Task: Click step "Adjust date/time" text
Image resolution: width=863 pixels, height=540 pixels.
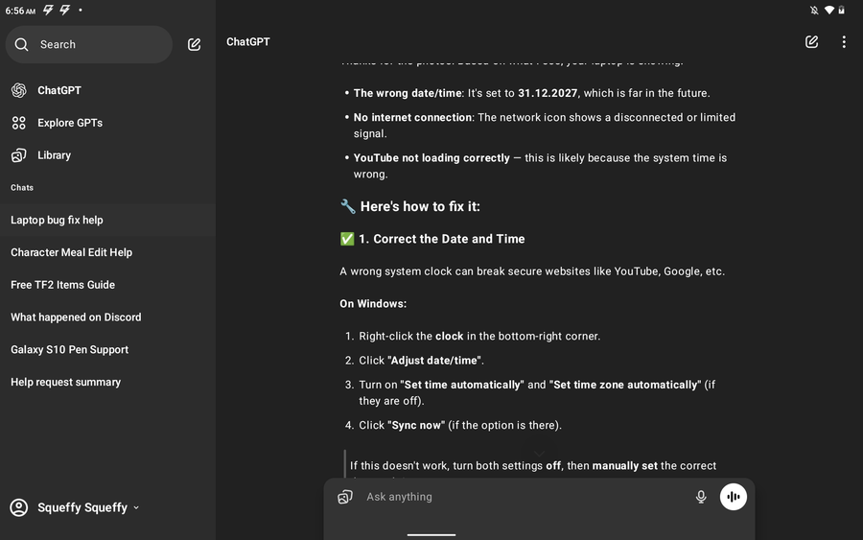Action: pos(435,361)
